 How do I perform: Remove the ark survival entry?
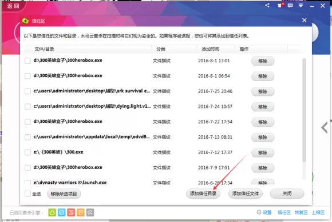263,91
